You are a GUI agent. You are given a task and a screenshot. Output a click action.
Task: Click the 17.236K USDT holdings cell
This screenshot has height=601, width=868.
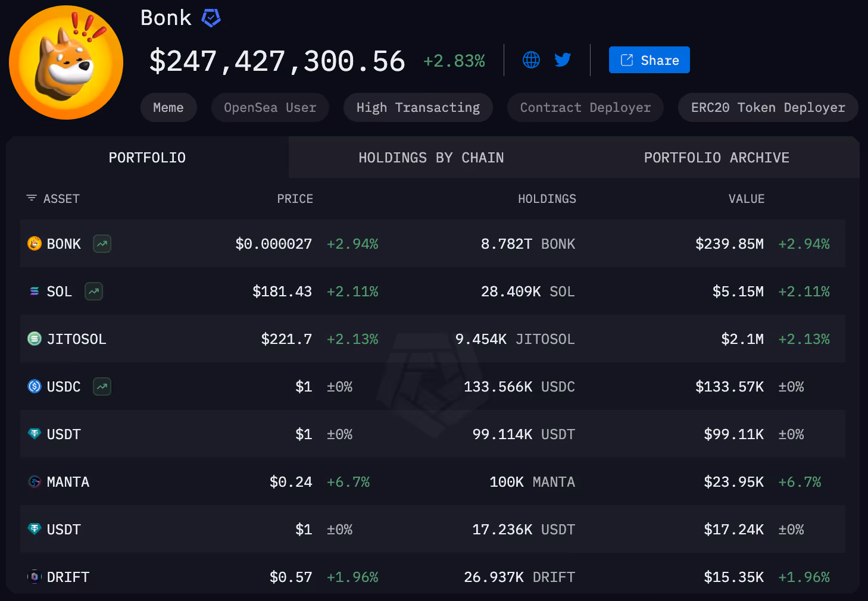pos(524,530)
